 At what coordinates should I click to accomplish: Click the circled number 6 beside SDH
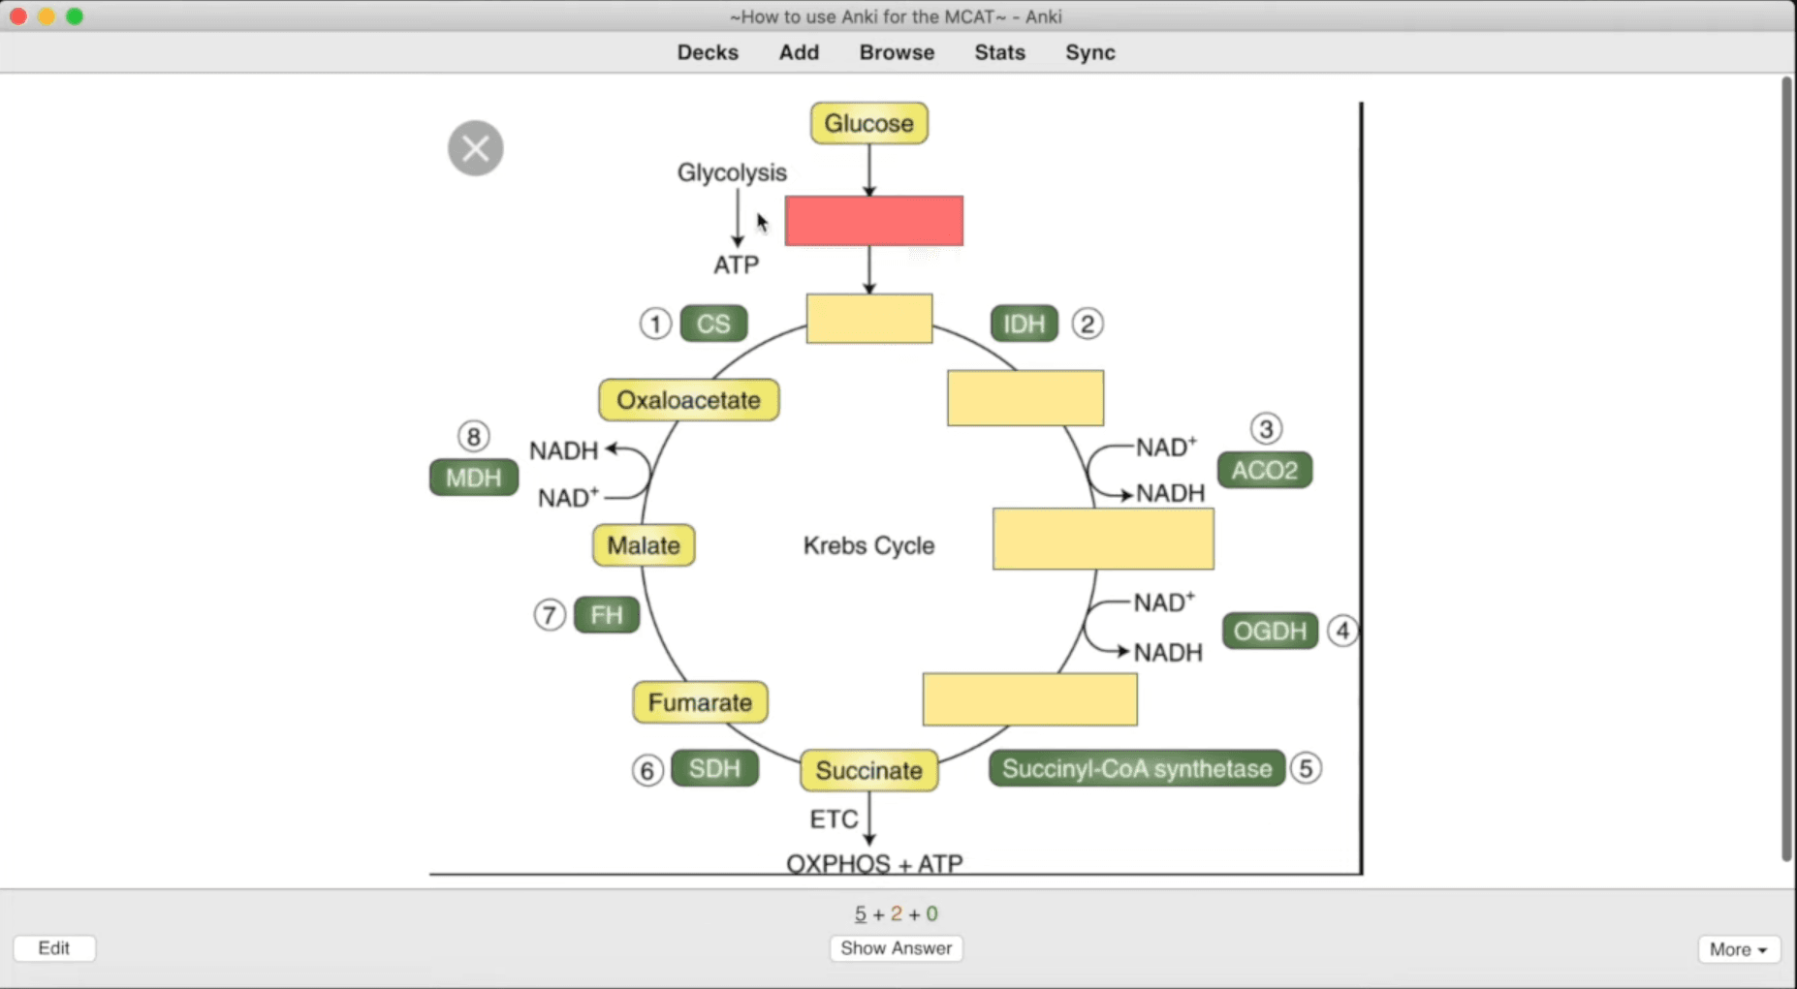pyautogui.click(x=647, y=771)
